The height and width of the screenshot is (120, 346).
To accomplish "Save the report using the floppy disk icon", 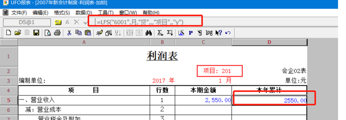I will tap(36, 33).
